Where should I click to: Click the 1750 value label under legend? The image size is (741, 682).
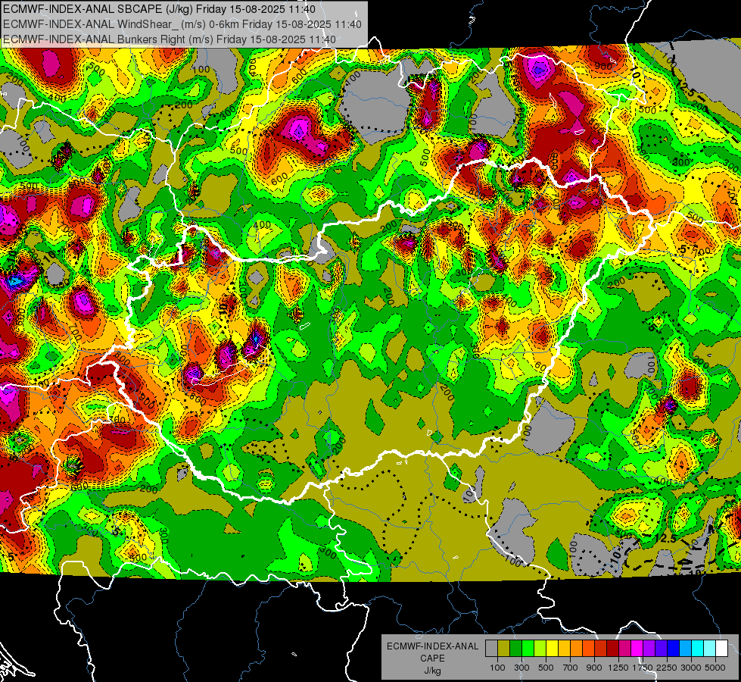pos(643,668)
